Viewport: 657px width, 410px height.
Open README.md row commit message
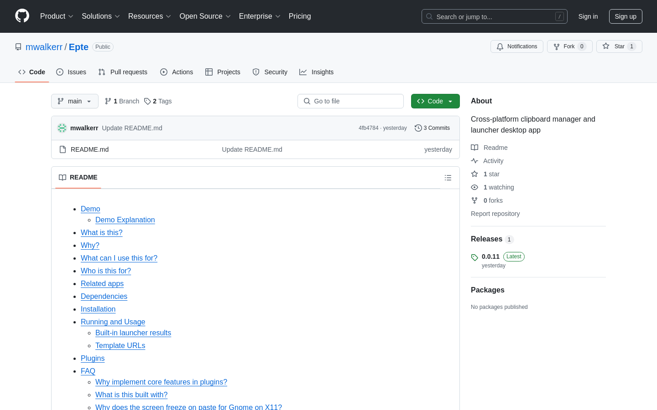coord(252,149)
